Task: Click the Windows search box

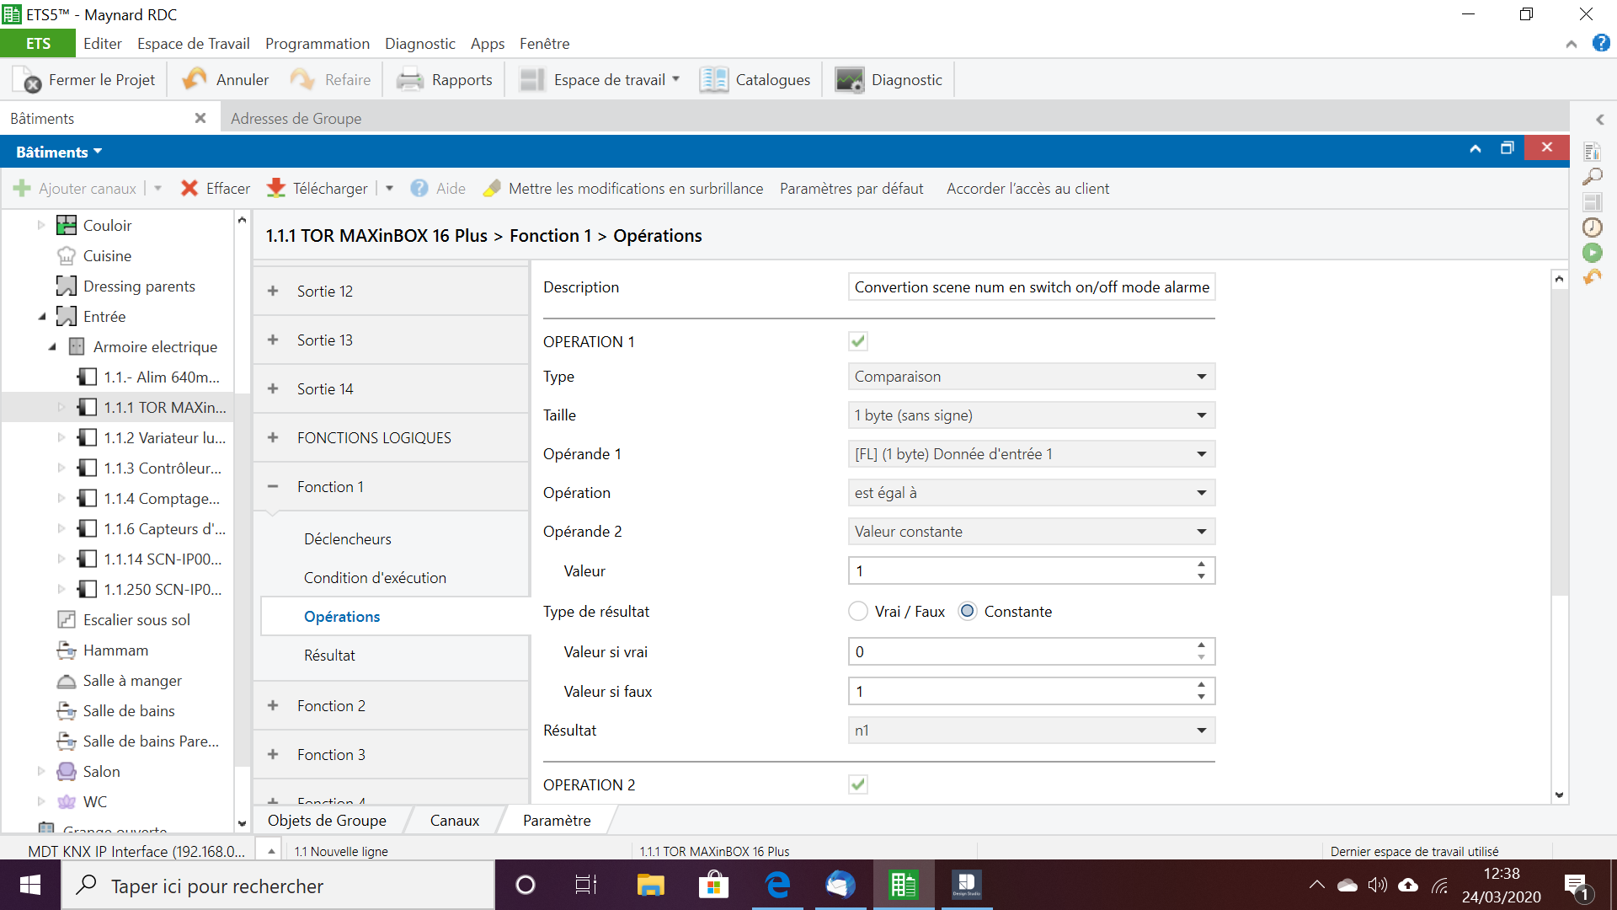Action: pos(278,886)
